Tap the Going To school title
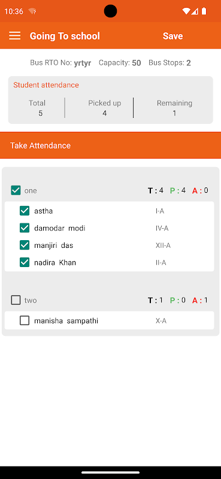Image resolution: width=221 pixels, height=479 pixels. coord(65,36)
